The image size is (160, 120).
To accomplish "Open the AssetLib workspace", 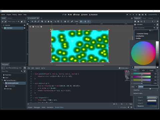I will (x=93, y=15).
